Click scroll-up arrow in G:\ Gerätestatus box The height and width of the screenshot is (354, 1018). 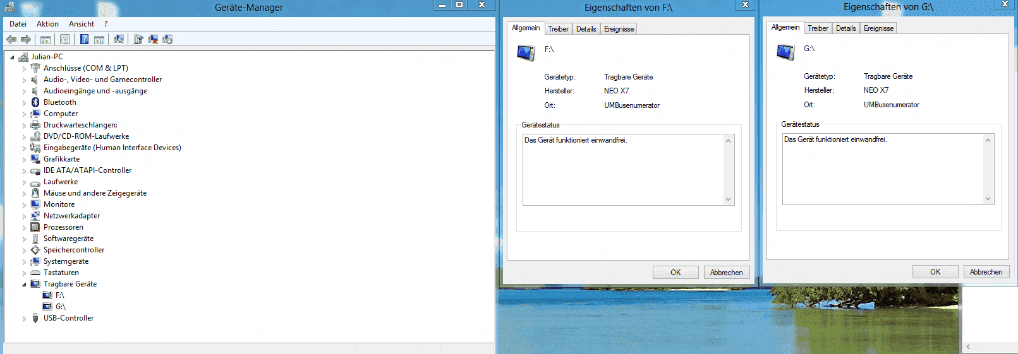click(x=988, y=140)
